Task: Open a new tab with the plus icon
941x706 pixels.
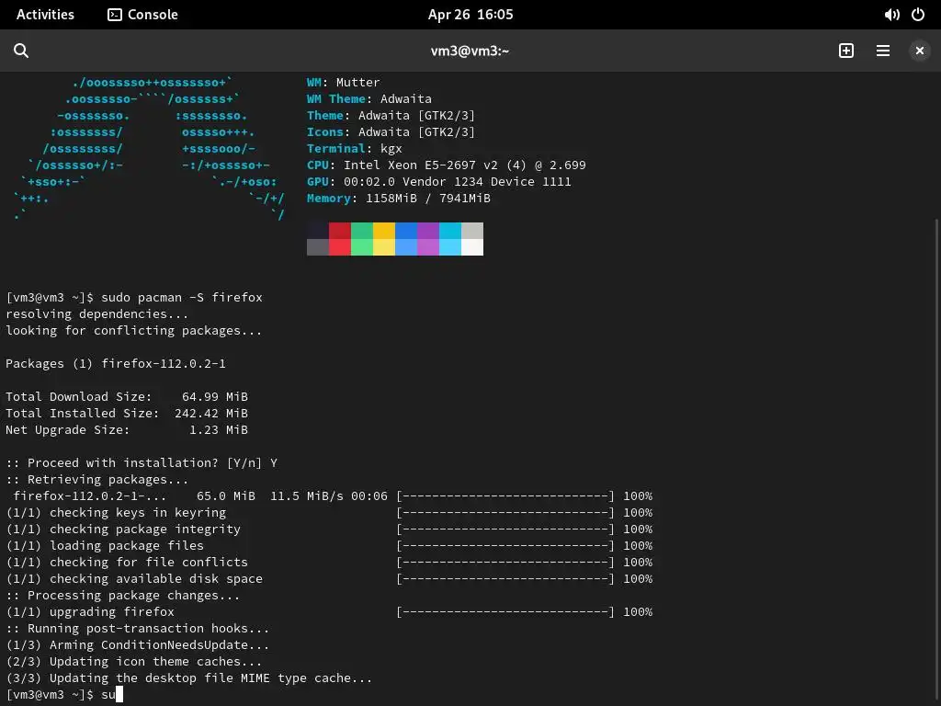Action: pos(846,51)
